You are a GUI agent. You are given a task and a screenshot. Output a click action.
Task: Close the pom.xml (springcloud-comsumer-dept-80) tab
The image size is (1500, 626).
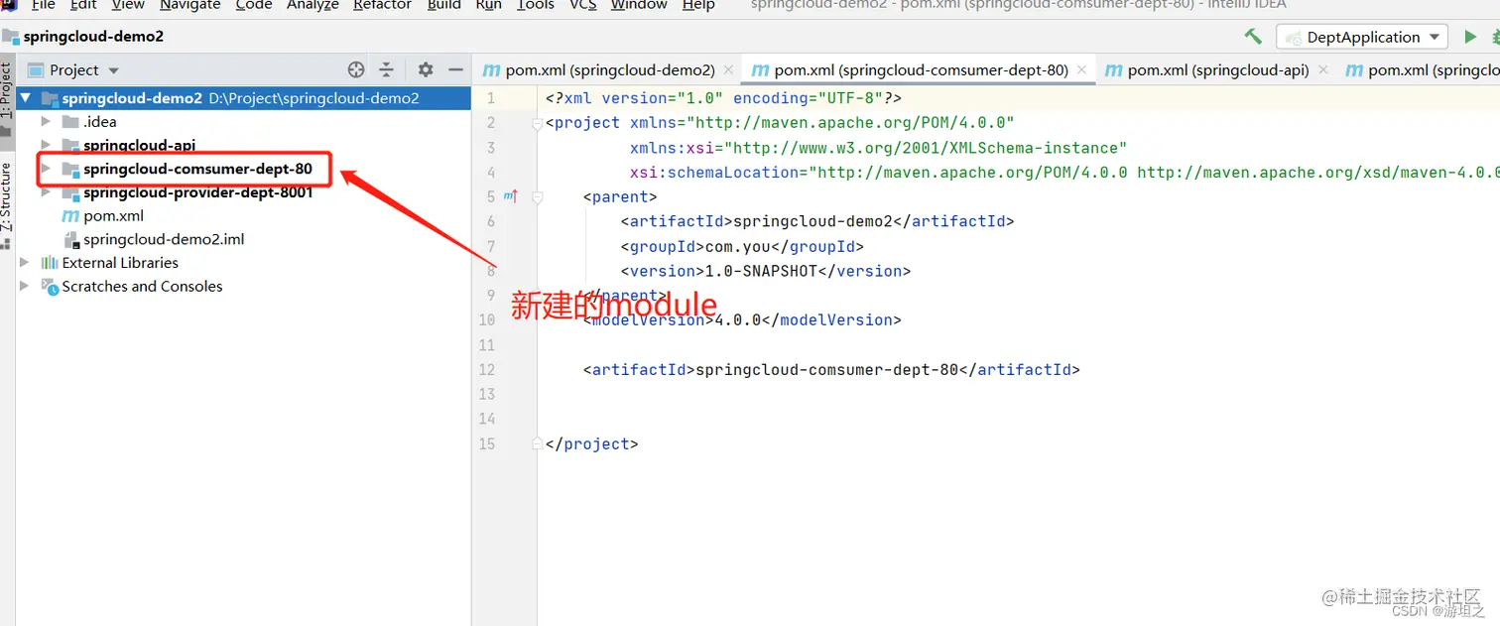click(1081, 70)
